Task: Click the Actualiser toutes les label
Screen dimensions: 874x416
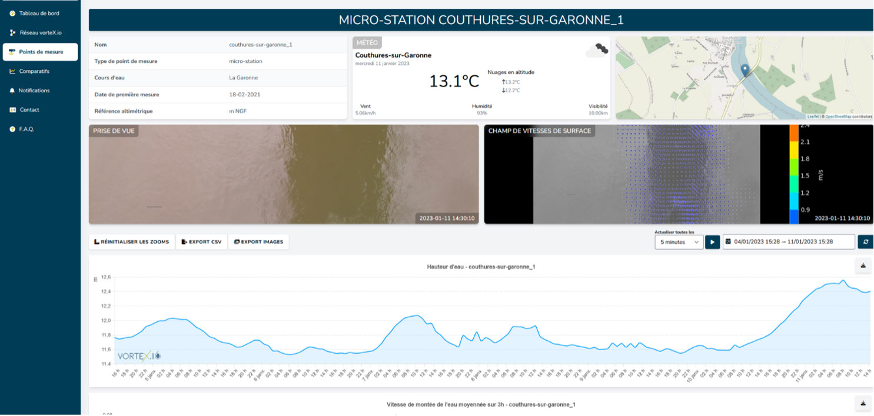Action: [x=674, y=232]
